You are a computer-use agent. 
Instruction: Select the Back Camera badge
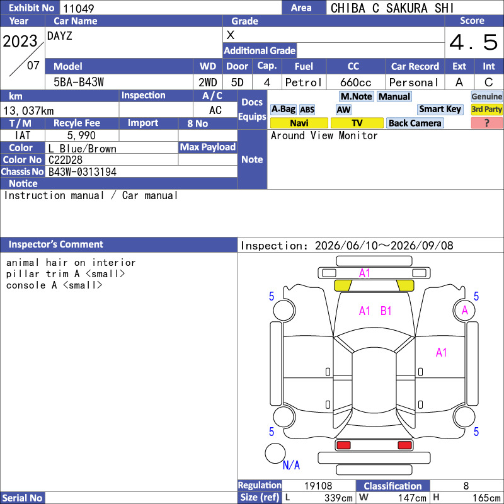coord(415,123)
